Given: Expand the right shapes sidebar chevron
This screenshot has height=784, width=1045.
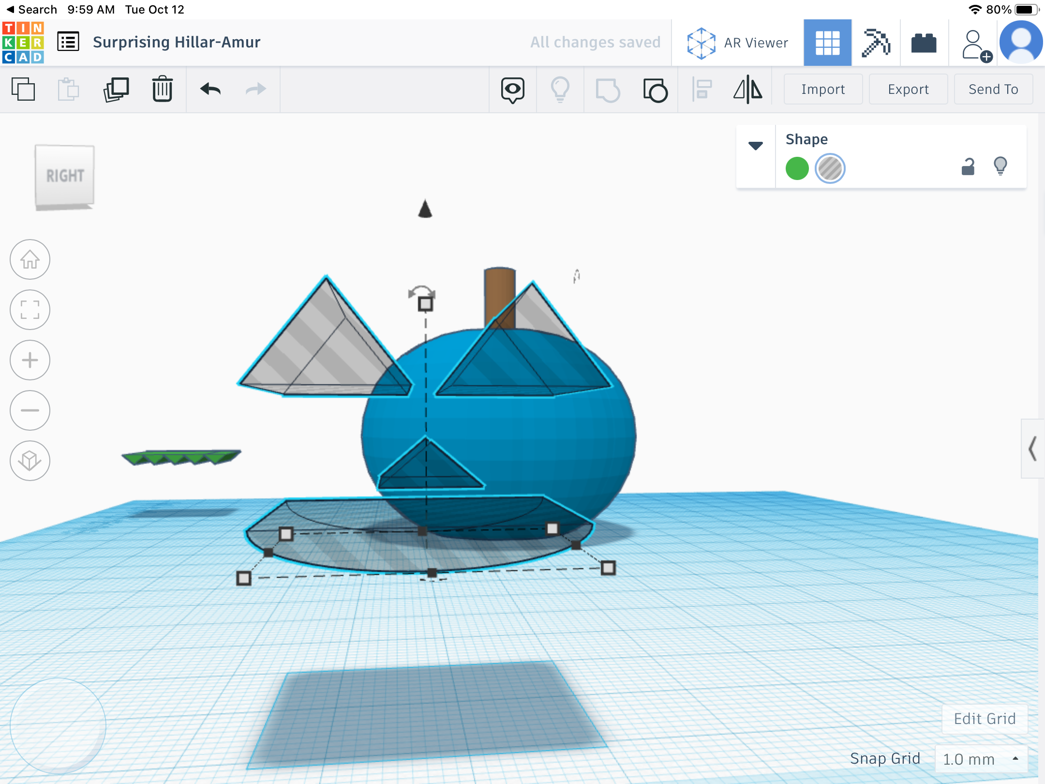Looking at the screenshot, I should tap(1032, 449).
